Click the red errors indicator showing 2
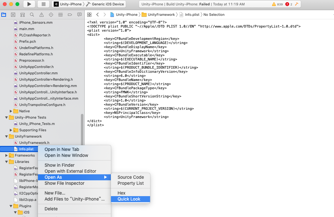The height and width of the screenshot is (217, 334). click(x=289, y=4)
